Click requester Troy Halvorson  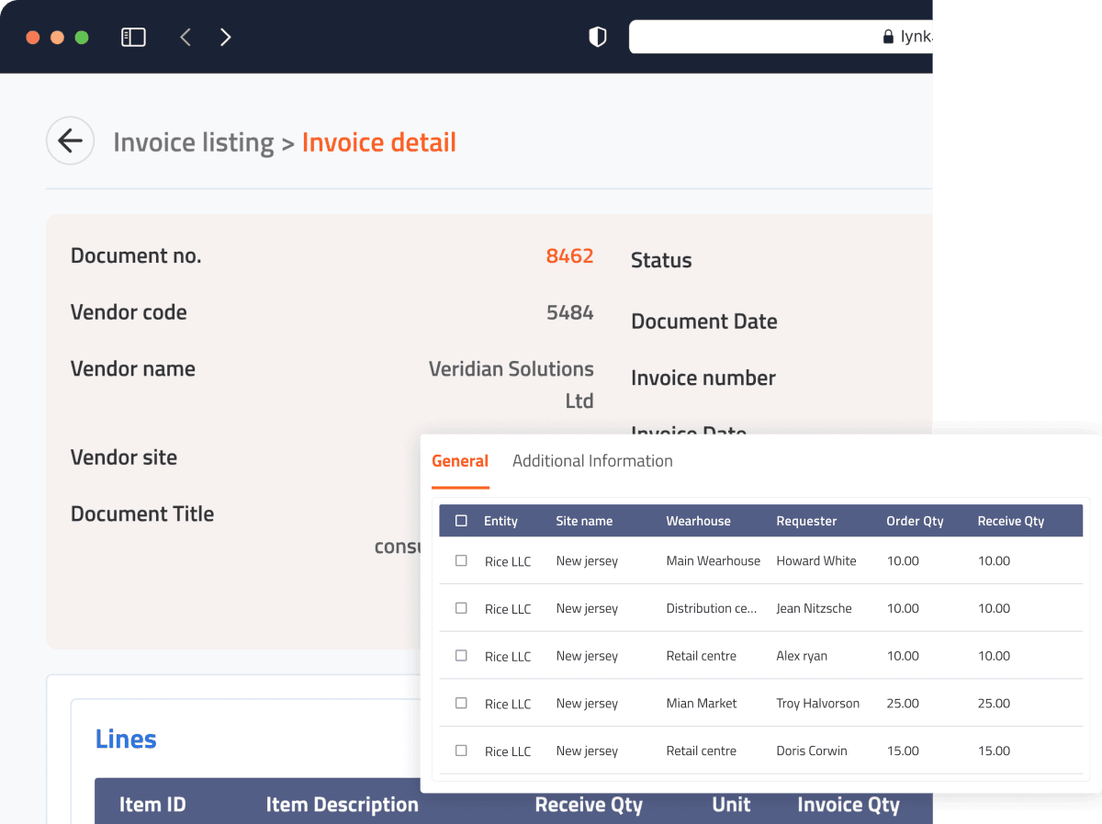point(818,703)
